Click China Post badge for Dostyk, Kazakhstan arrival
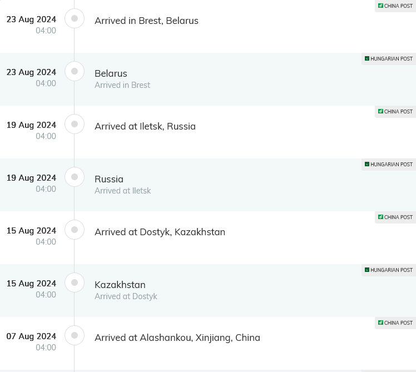The image size is (416, 372). click(395, 217)
